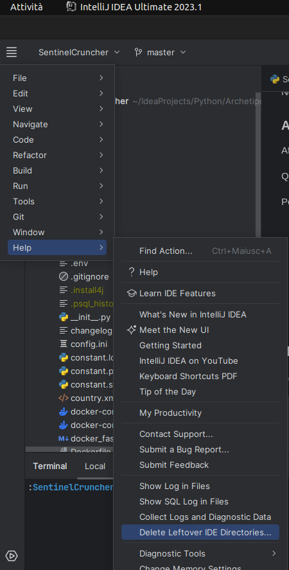Click Attività in the top bar
Screen dimensions: 289x570
coord(26,7)
